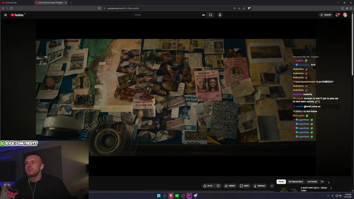The height and width of the screenshot is (199, 354).
Task: Switch to the first YouTube browser tab
Action: click(17, 3)
